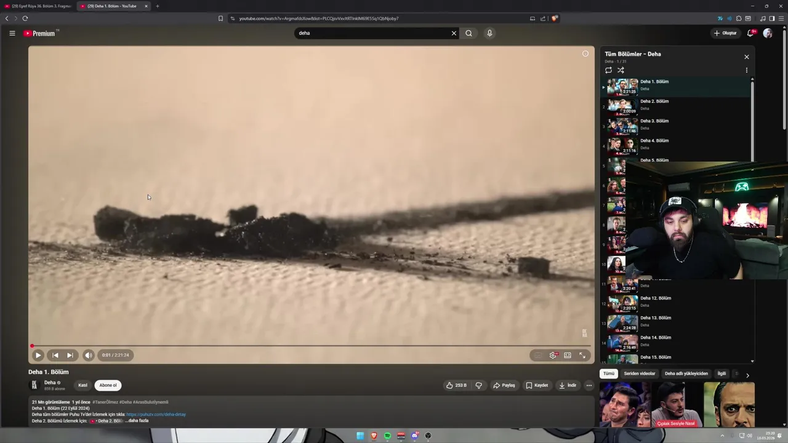Open browser main menu
Screen dimensions: 788x443
(781, 18)
